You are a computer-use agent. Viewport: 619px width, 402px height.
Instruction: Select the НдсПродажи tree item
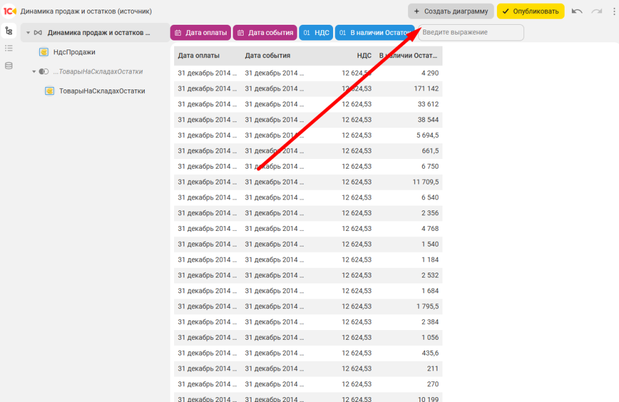point(74,52)
